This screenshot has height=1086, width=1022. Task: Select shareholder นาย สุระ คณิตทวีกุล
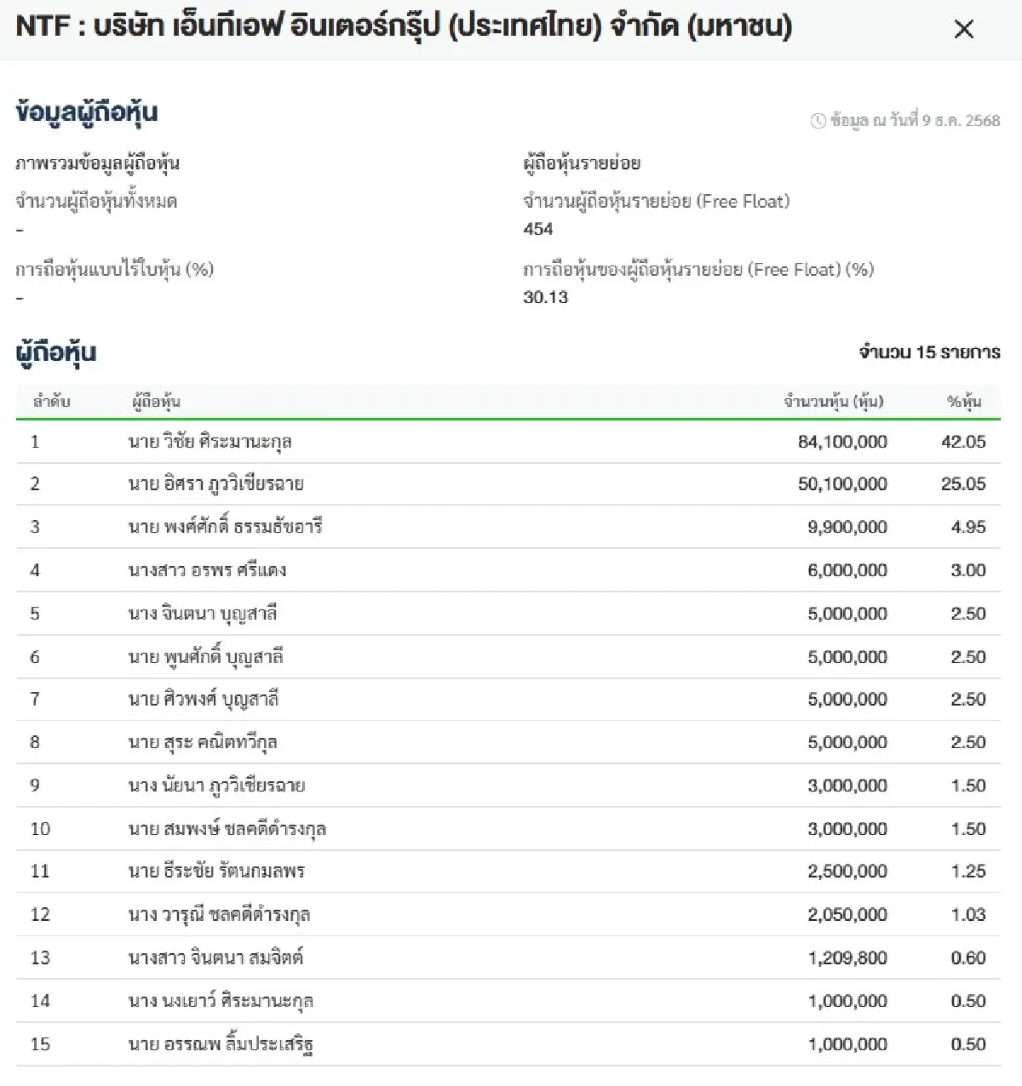pos(202,742)
